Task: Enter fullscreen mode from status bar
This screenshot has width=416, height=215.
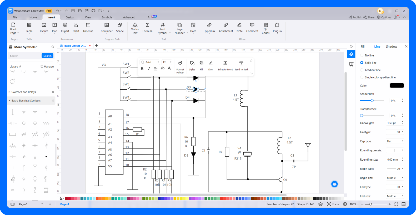Action: [x=396, y=204]
